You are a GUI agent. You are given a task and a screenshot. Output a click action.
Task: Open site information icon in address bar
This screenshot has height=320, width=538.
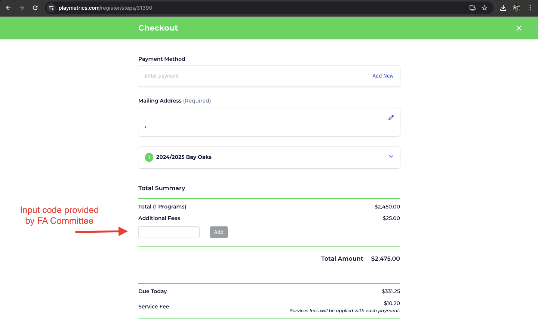coord(52,8)
